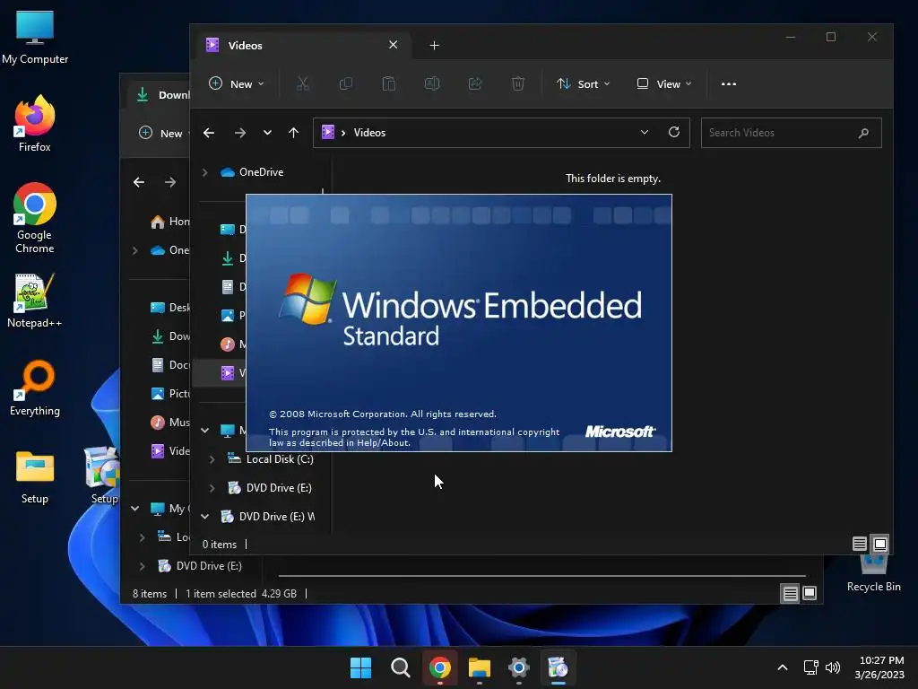
Task: Open taskbar Search
Action: [401, 667]
